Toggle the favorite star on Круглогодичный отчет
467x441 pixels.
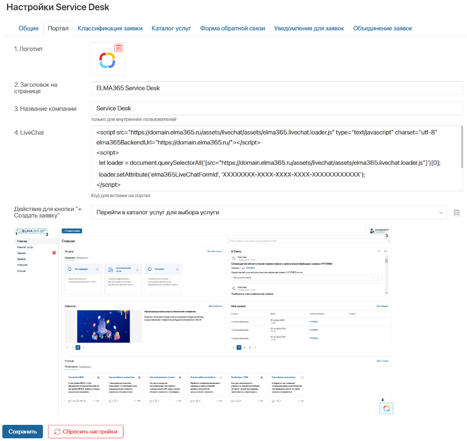[x=137, y=270]
